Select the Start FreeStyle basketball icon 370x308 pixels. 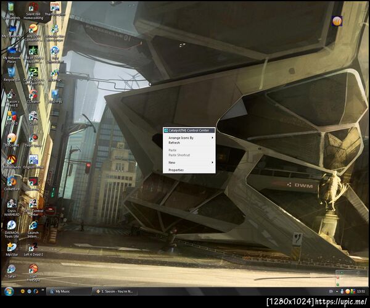33,273
